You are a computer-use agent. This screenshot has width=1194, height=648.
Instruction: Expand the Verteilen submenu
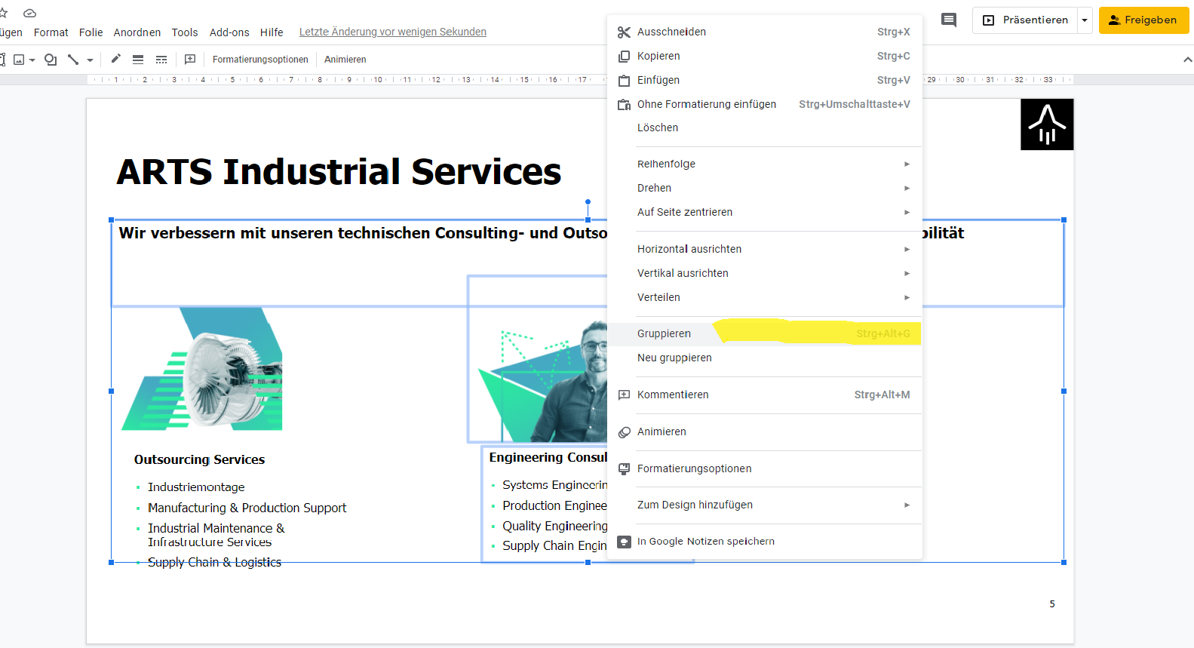coord(765,297)
